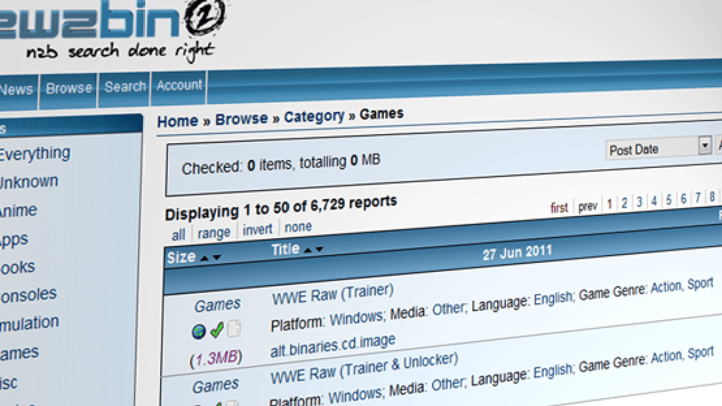Open the Browse tab in navigation bar
Screen dimensions: 722x406
coord(69,88)
